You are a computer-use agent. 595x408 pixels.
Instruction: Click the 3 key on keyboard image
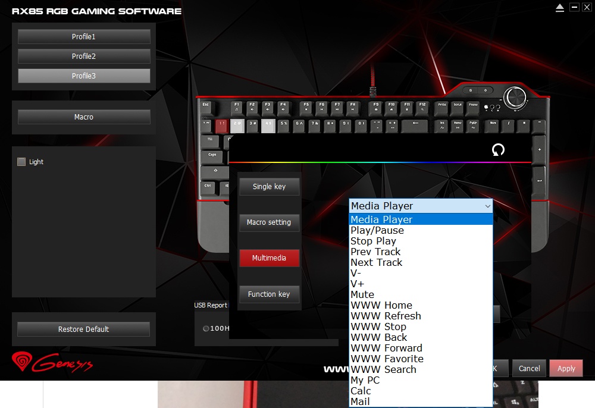253,126
